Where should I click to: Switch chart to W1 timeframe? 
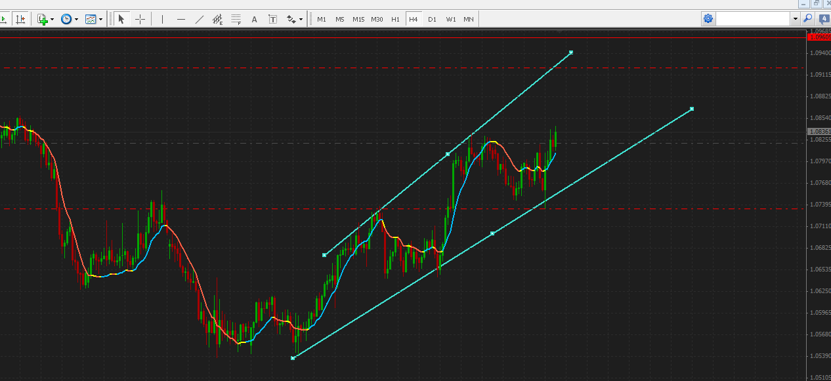point(451,19)
